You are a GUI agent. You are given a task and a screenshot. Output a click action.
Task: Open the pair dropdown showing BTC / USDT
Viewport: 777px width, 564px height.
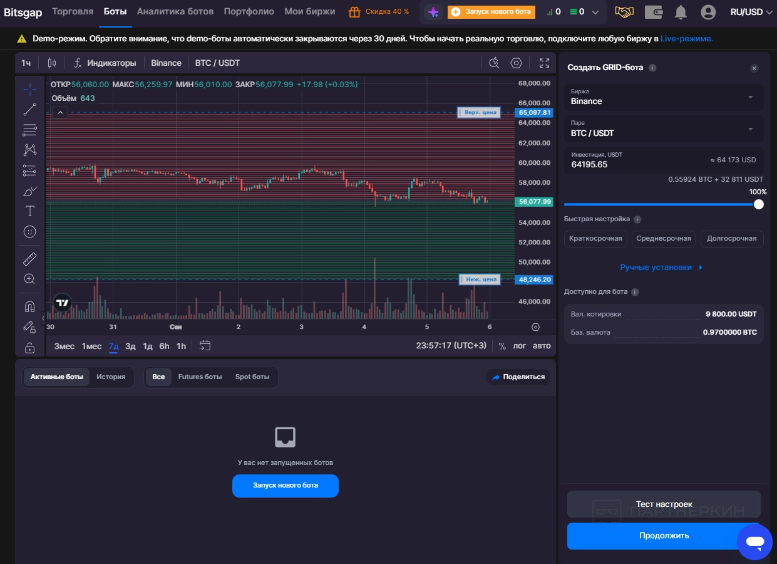[x=663, y=129]
